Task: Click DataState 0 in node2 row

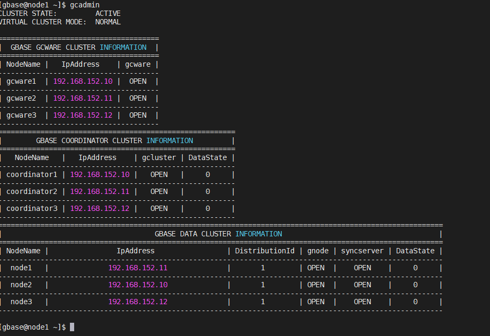Action: click(x=415, y=285)
